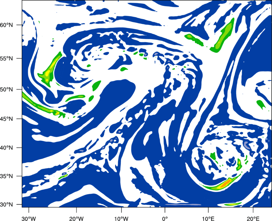Click the 10°E longitude label
Viewport: 272px width, 221px height.
click(208, 219)
